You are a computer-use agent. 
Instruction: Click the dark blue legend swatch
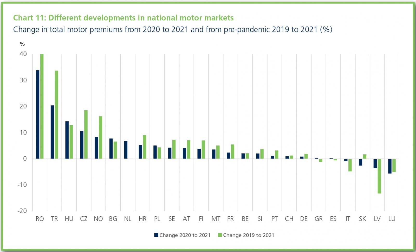click(156, 235)
